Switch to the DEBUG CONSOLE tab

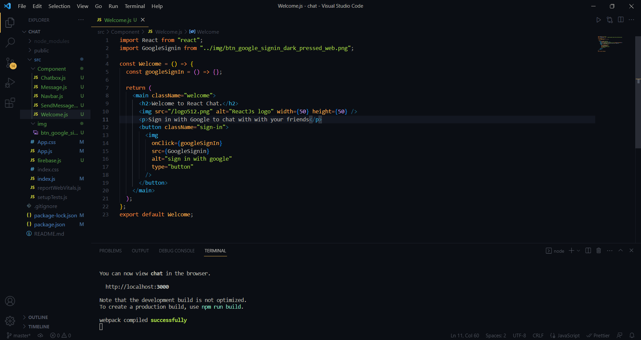[177, 251]
